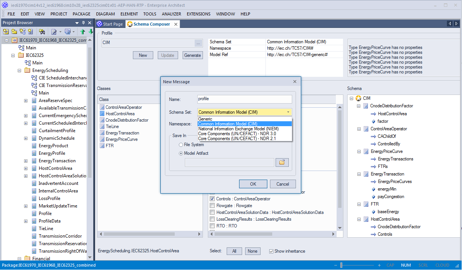462x270 pixels.
Task: Click the Enterprise Architect app icon in title bar
Action: (5, 5)
